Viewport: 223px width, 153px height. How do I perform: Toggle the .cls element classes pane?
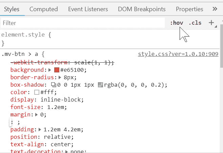pos(195,23)
